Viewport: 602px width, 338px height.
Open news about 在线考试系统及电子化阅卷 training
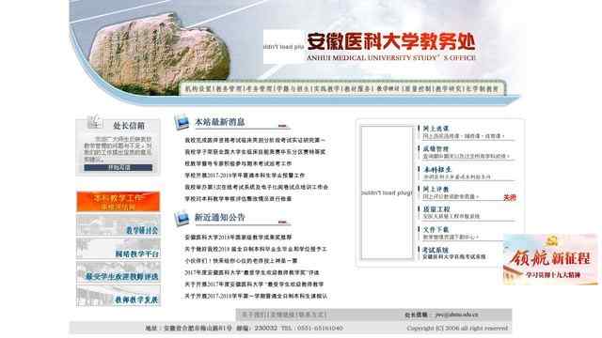tap(257, 187)
